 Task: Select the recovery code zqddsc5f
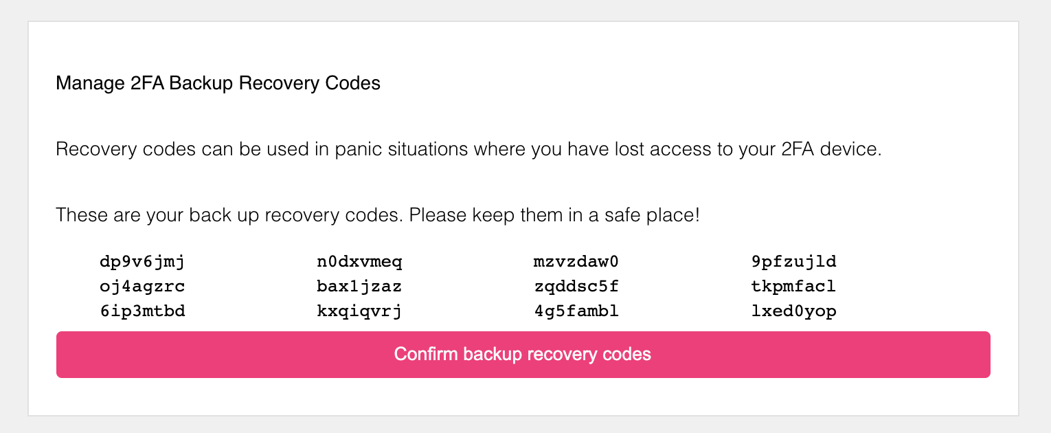(576, 286)
